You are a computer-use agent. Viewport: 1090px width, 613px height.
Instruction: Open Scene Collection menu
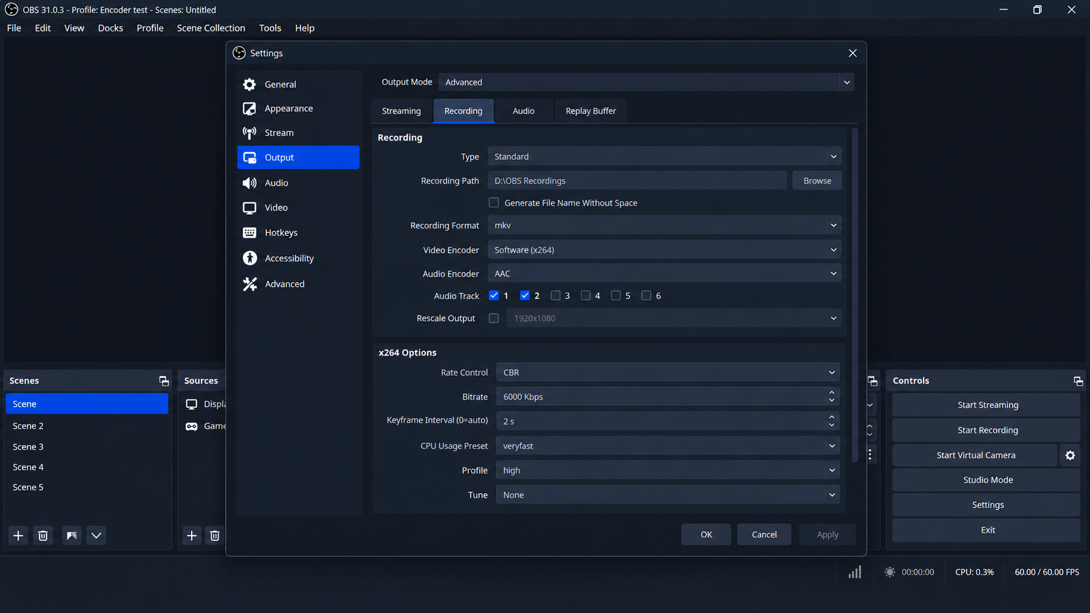tap(211, 28)
